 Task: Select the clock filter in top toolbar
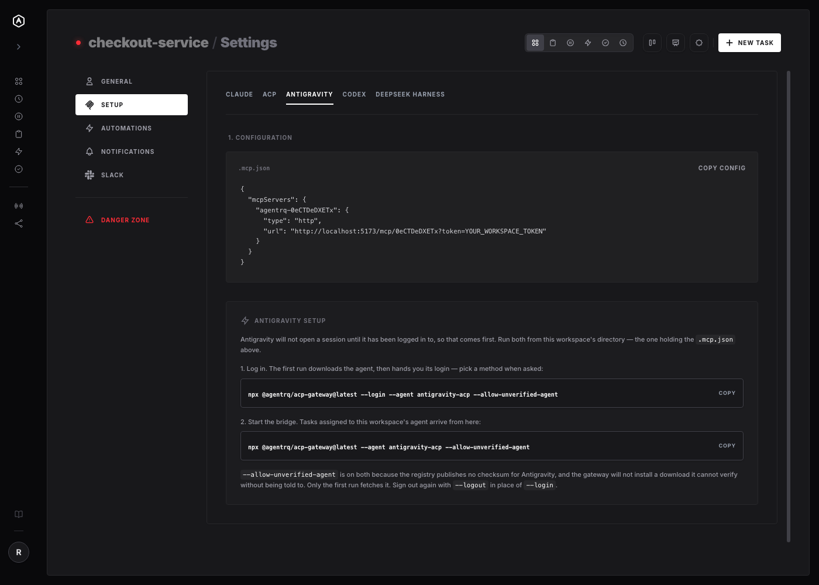(623, 43)
